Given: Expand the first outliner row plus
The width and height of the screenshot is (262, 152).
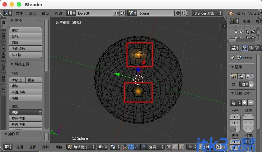Looking at the screenshot, I should pos(236,32).
